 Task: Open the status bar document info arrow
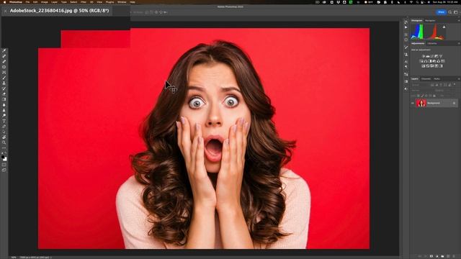pos(50,258)
